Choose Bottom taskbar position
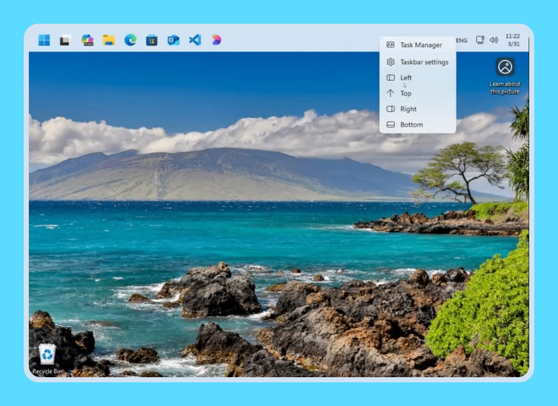This screenshot has height=406, width=558. pos(418,124)
